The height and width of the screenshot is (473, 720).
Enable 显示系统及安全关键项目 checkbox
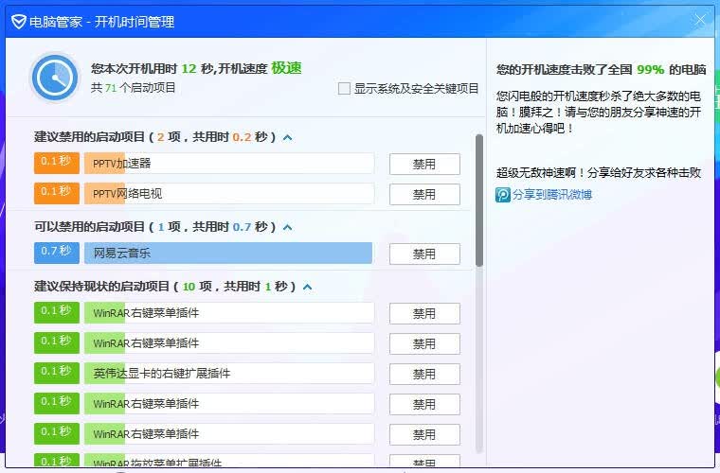344,89
